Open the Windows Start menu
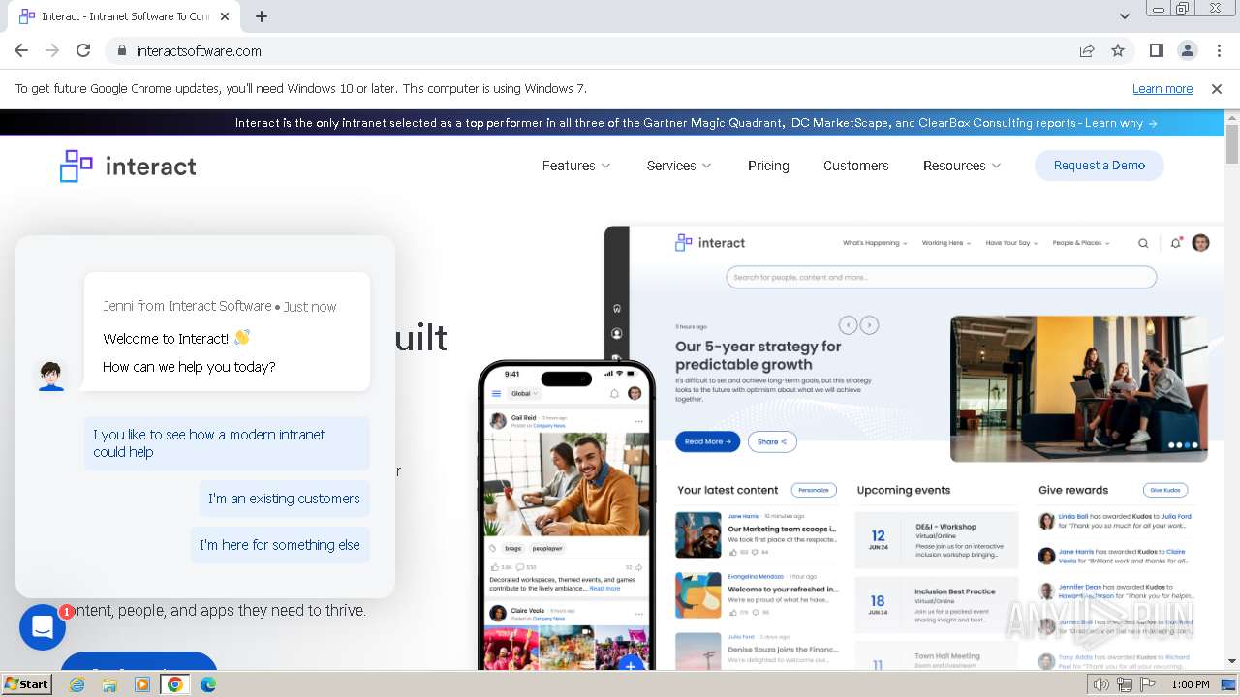 click(27, 684)
